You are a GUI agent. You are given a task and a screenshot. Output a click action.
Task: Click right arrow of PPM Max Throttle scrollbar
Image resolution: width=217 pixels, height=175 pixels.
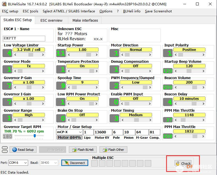pyautogui.click(x=203, y=136)
